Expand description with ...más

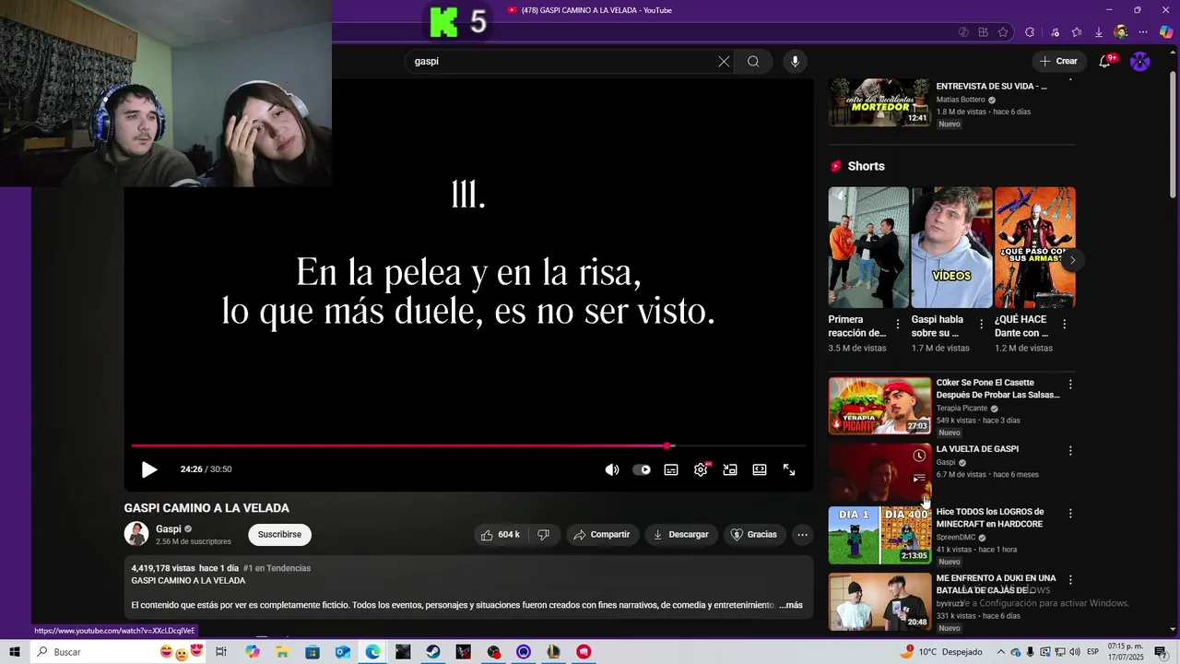791,605
